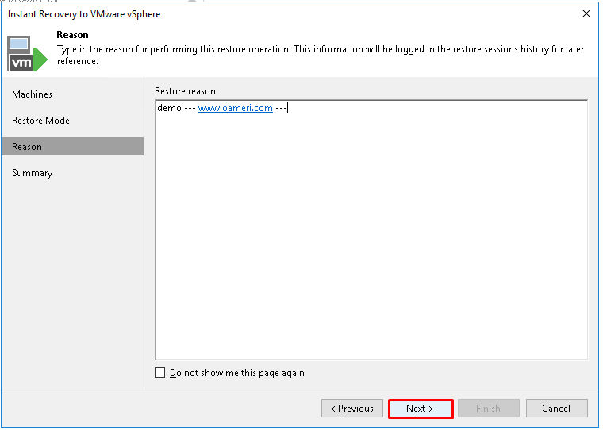The width and height of the screenshot is (603, 430).
Task: Select the Restore Mode step
Action: tap(72, 121)
